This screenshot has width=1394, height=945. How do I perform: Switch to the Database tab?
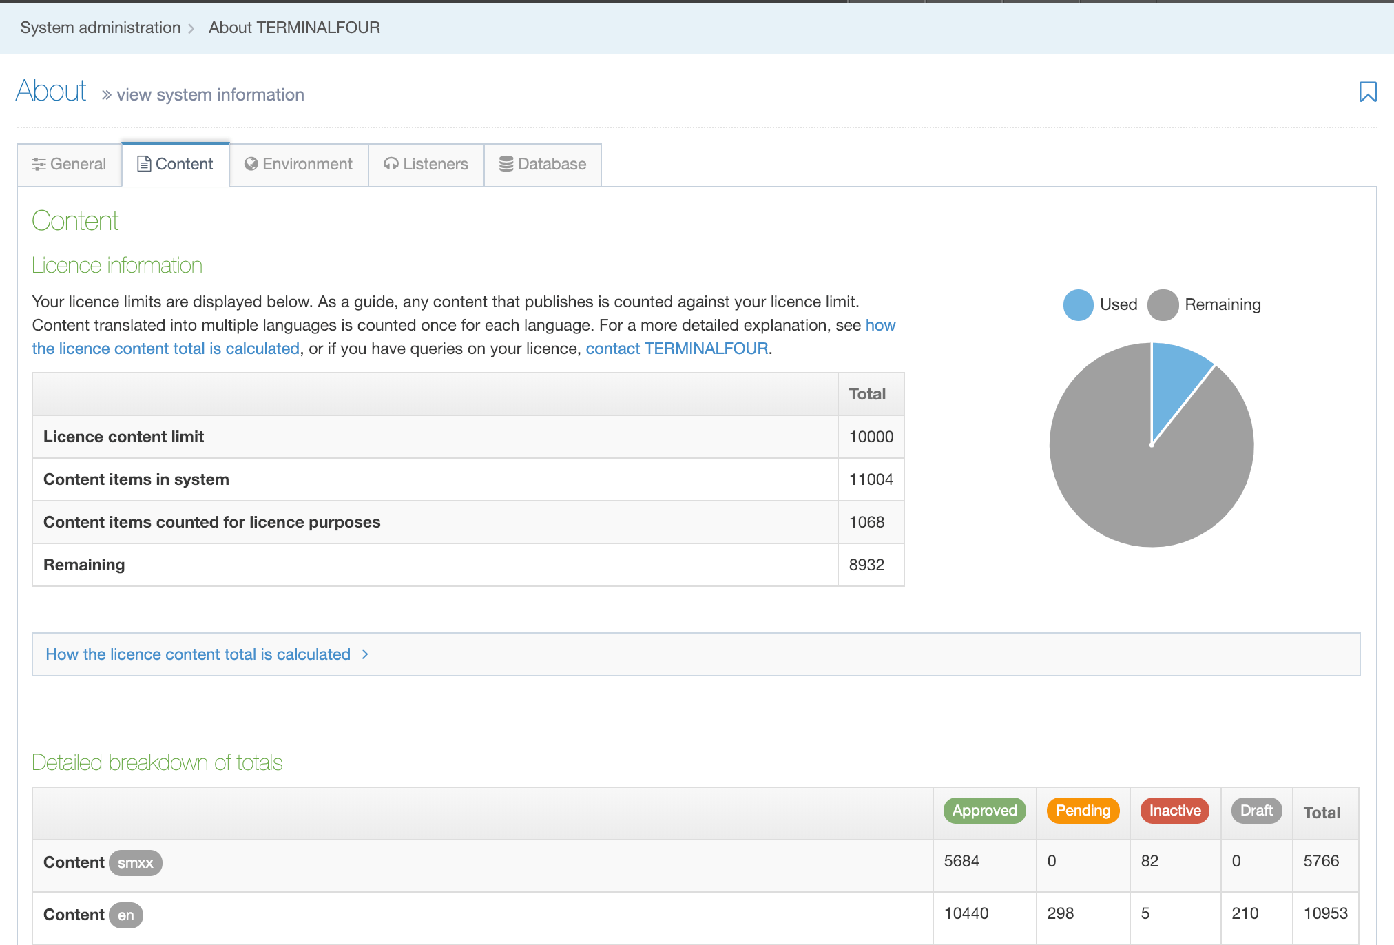[543, 164]
